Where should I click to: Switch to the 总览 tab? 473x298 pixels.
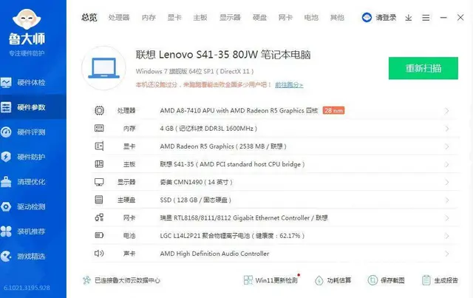(89, 18)
